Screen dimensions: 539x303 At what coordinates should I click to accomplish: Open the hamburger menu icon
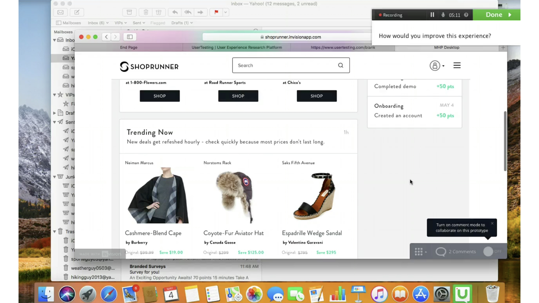pyautogui.click(x=457, y=65)
